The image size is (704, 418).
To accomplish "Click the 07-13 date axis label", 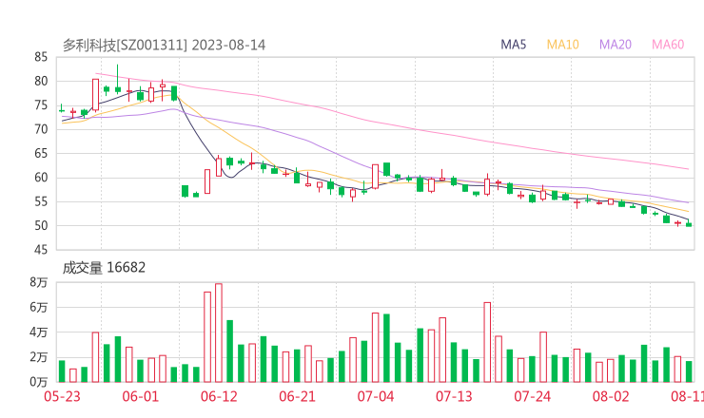I will [x=454, y=396].
